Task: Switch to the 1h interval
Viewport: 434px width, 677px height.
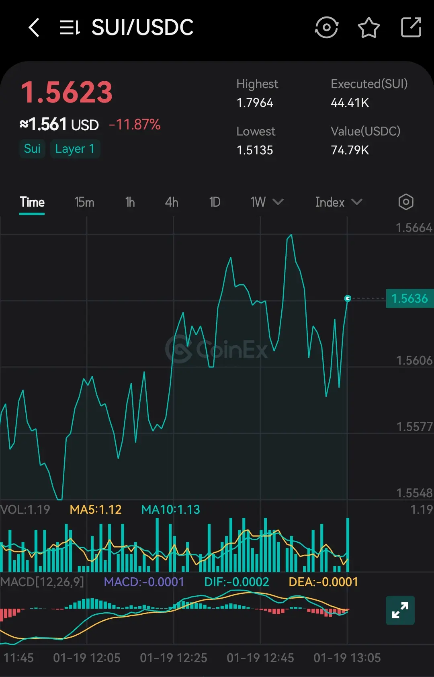Action: coord(130,202)
